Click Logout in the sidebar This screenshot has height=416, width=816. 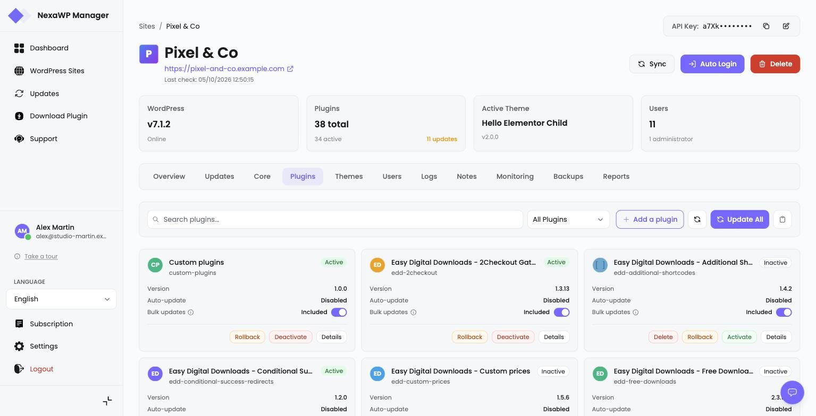pos(41,369)
